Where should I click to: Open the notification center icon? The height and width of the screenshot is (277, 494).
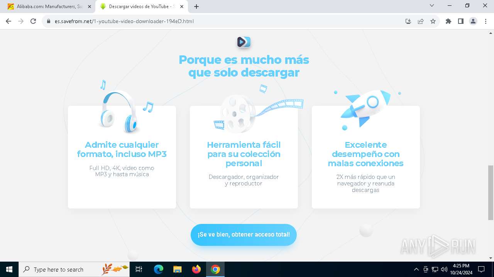coord(481,269)
